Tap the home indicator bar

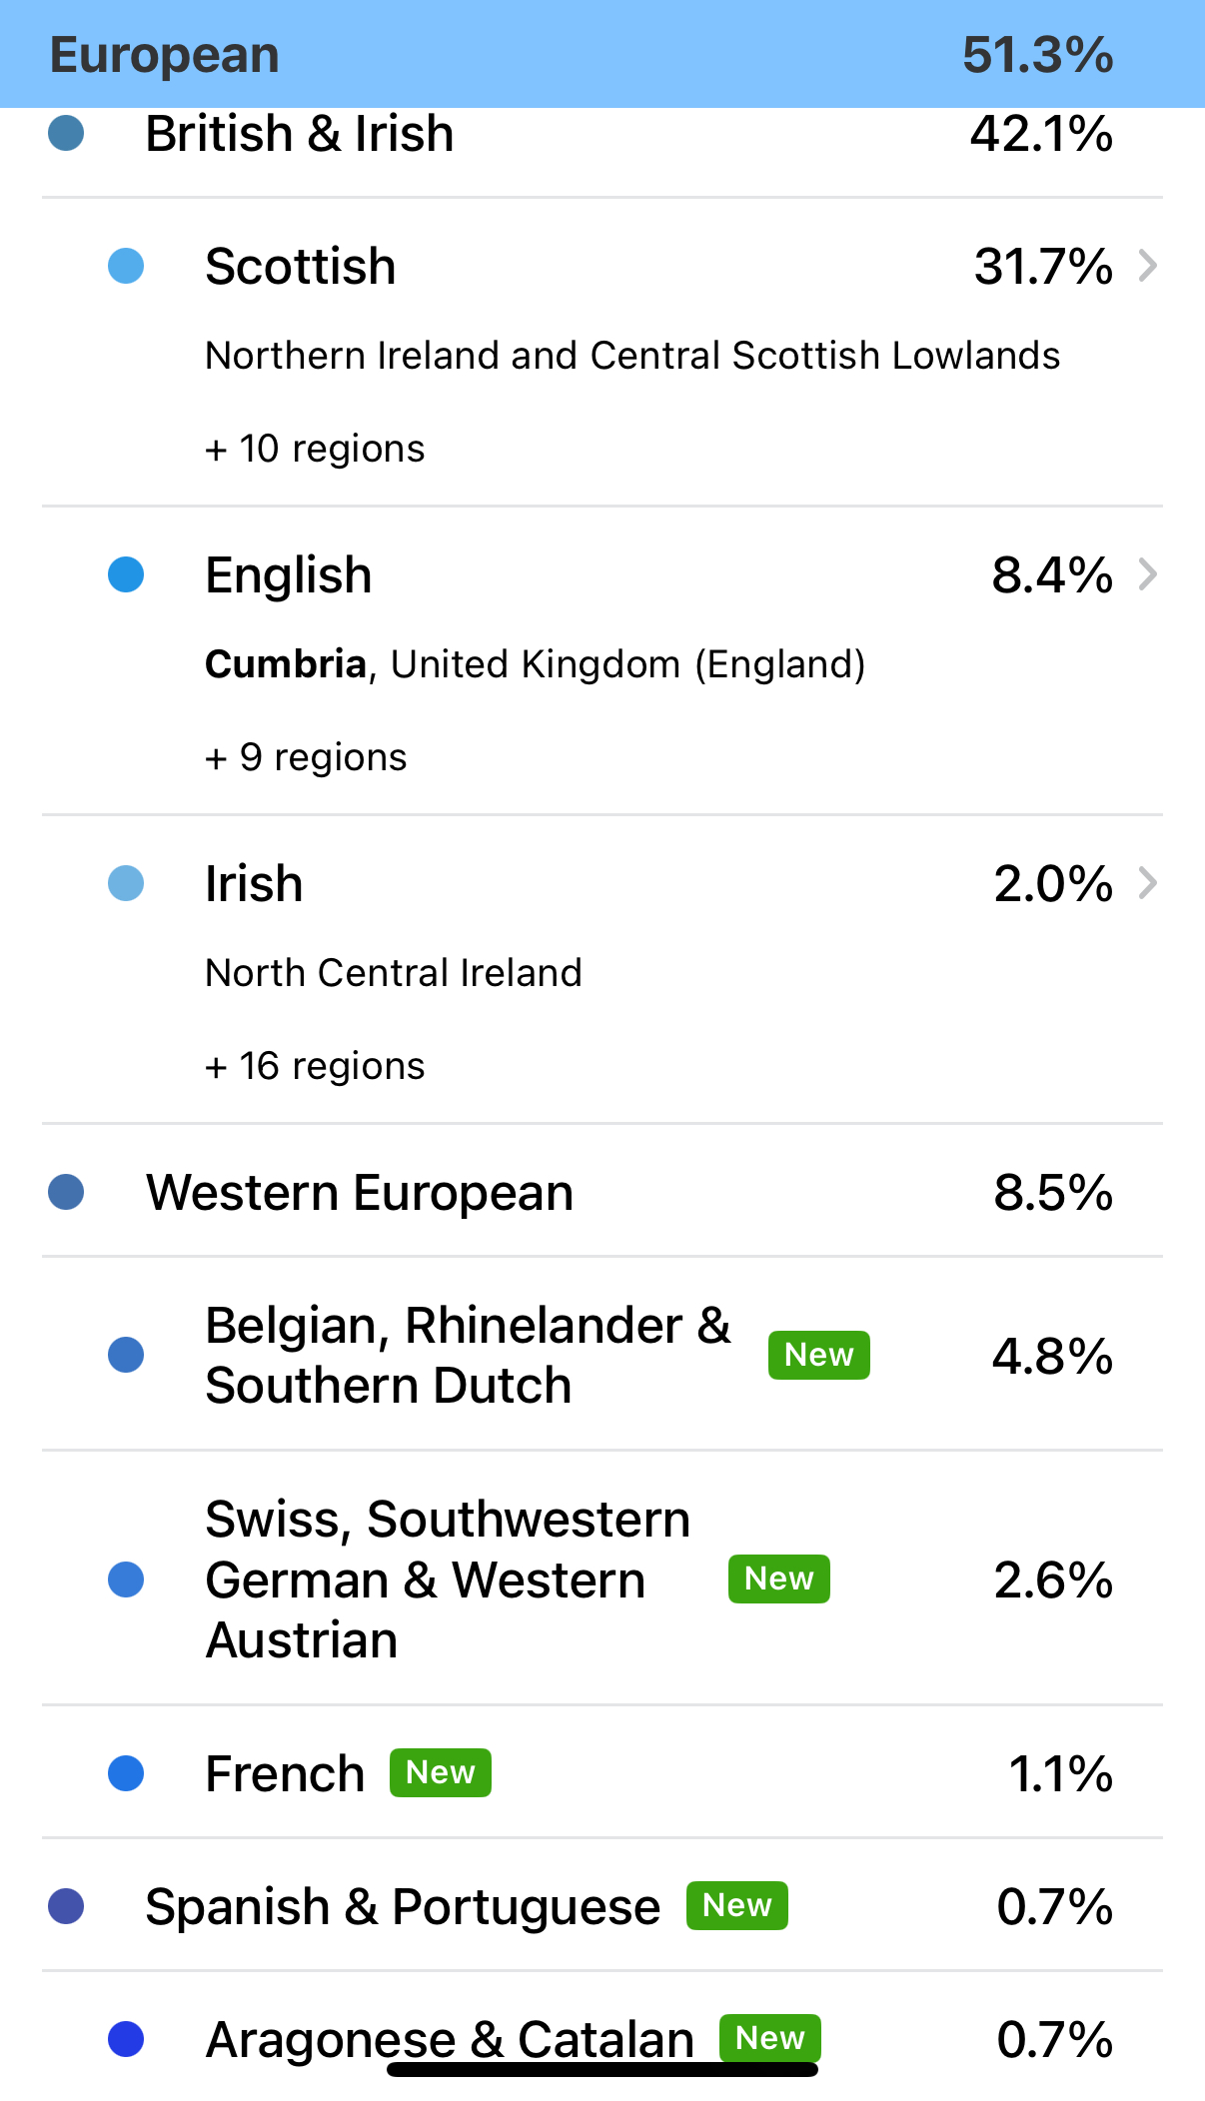click(x=602, y=2070)
